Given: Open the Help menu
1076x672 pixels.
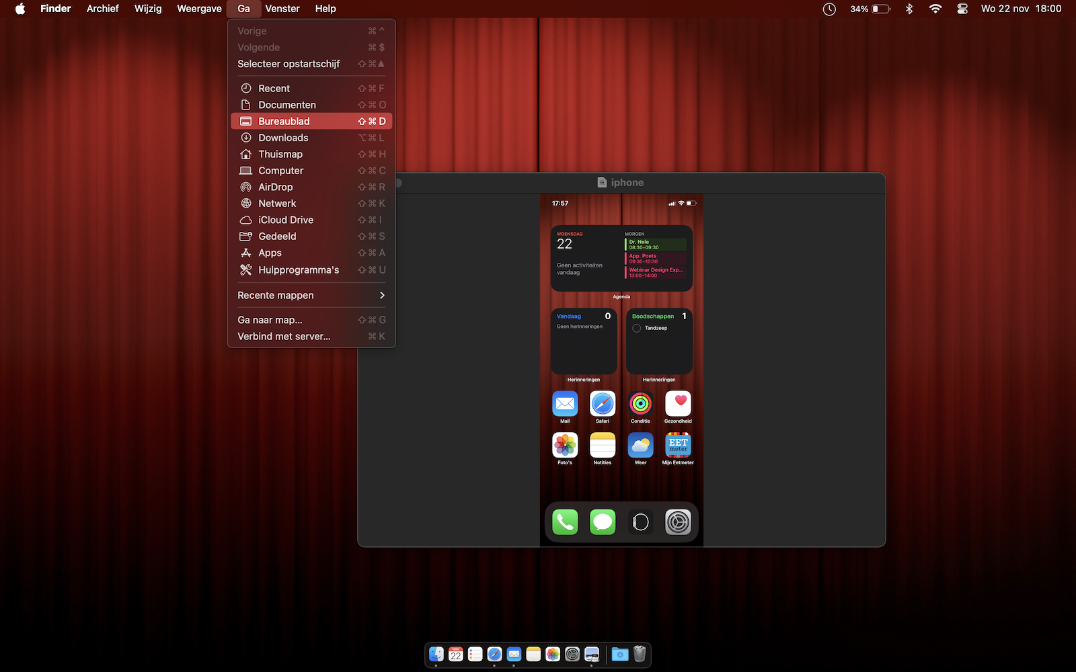Looking at the screenshot, I should coord(325,9).
